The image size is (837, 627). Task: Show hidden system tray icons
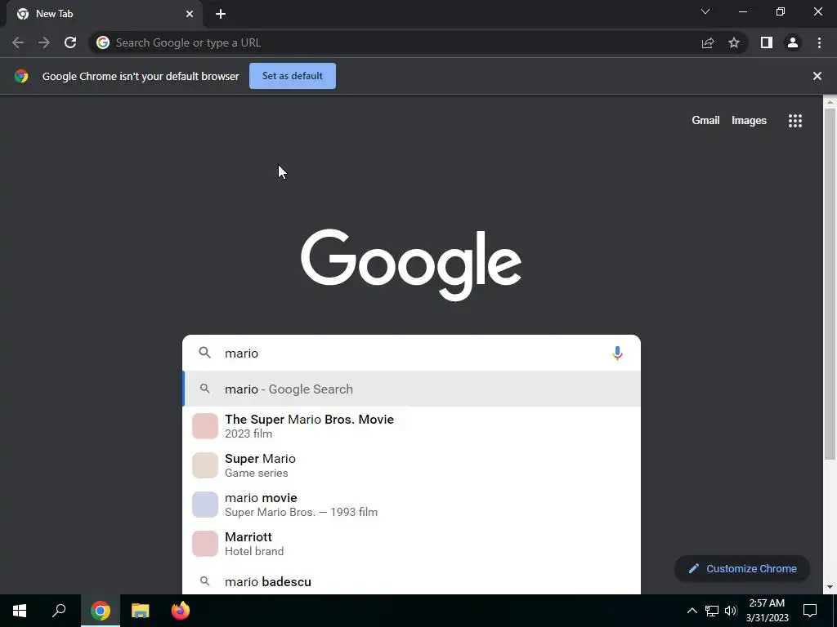[692, 611]
